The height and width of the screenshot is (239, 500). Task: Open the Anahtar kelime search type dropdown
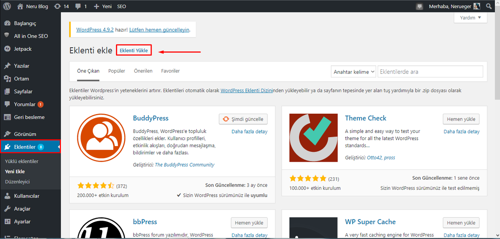354,71
